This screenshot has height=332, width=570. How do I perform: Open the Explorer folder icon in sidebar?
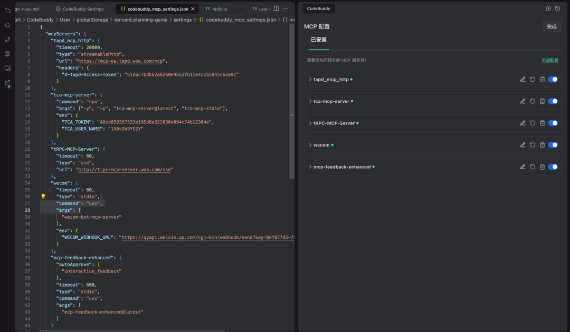tap(7, 11)
